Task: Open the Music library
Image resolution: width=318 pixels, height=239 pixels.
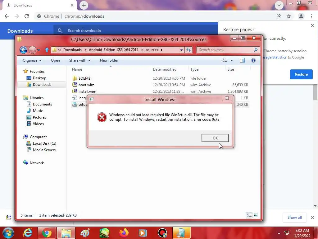Action: (x=38, y=110)
